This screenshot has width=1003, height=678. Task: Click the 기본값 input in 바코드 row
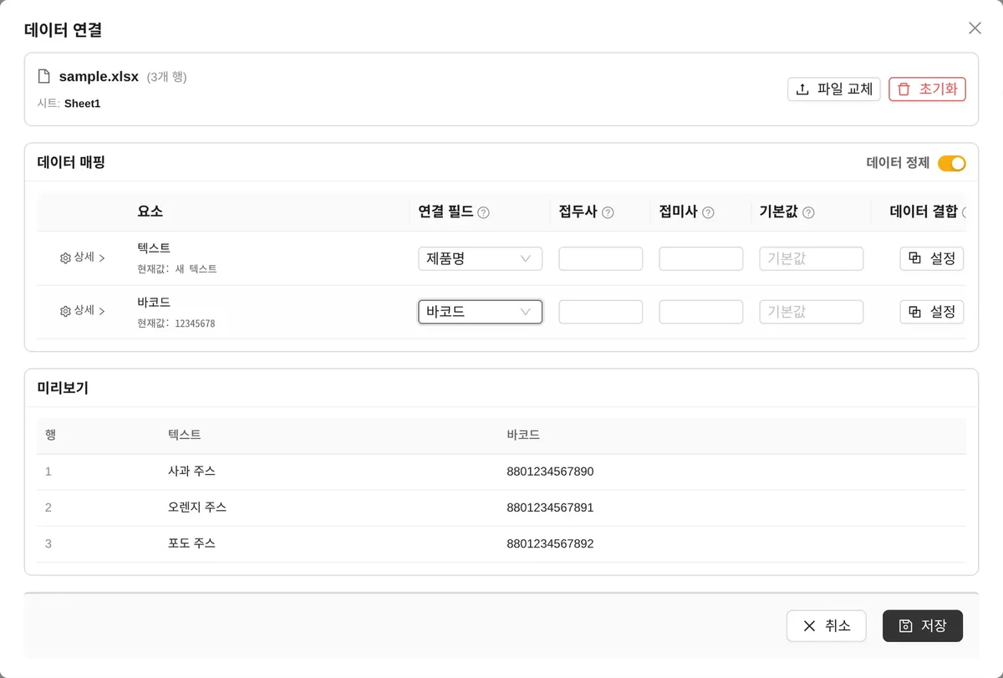[812, 312]
